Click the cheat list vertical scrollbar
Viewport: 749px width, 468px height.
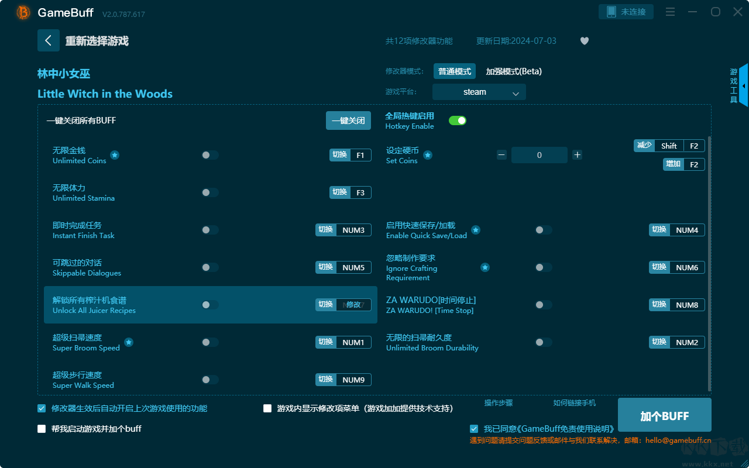(x=710, y=263)
